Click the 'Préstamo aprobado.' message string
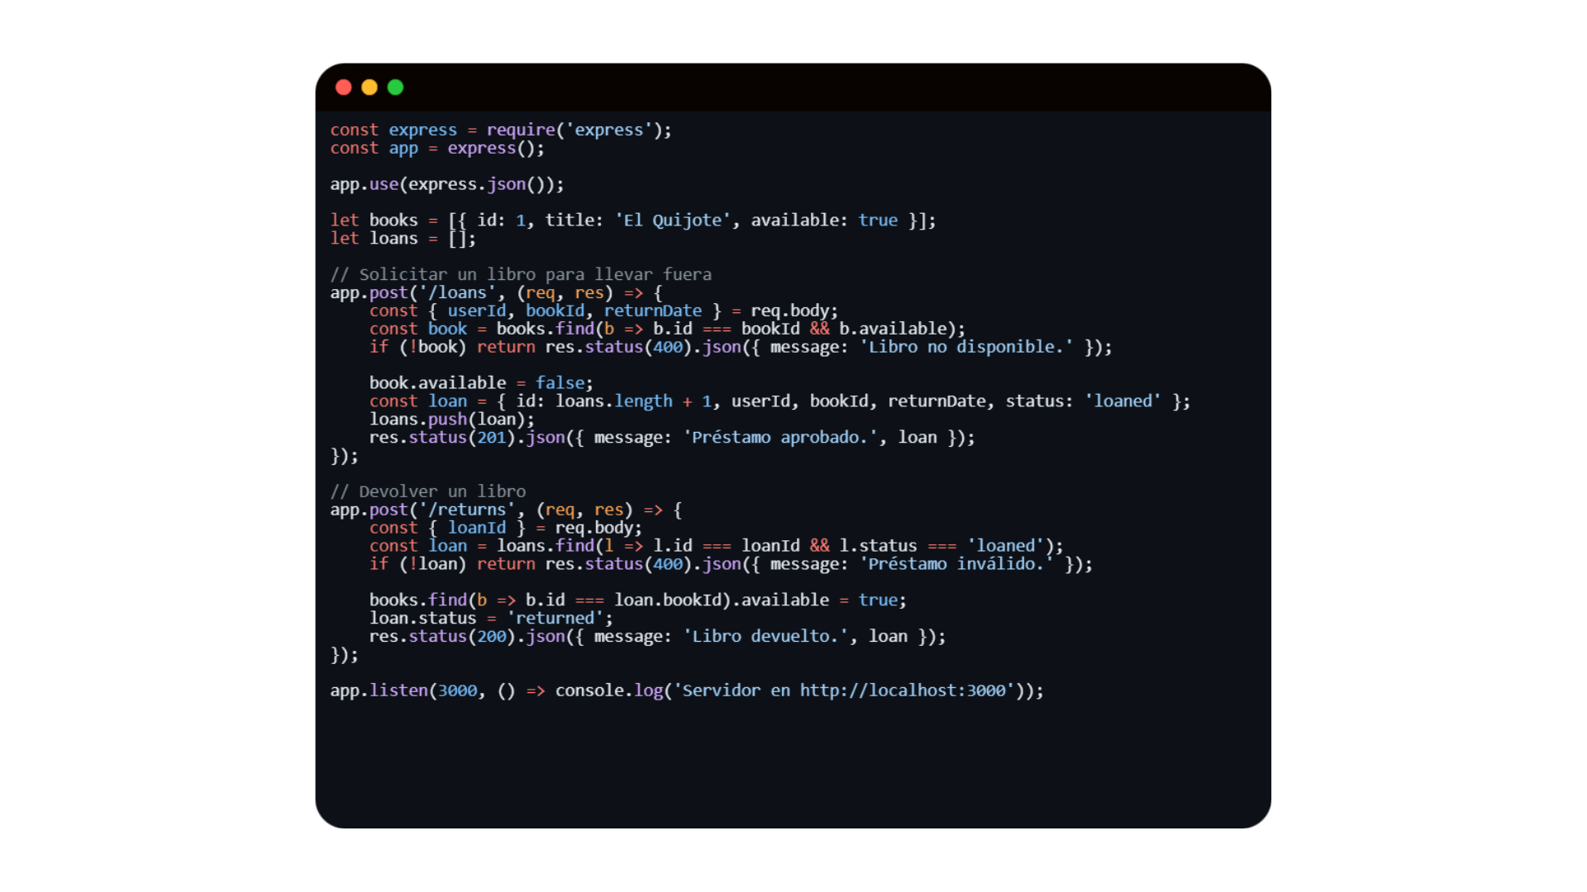 (x=779, y=438)
